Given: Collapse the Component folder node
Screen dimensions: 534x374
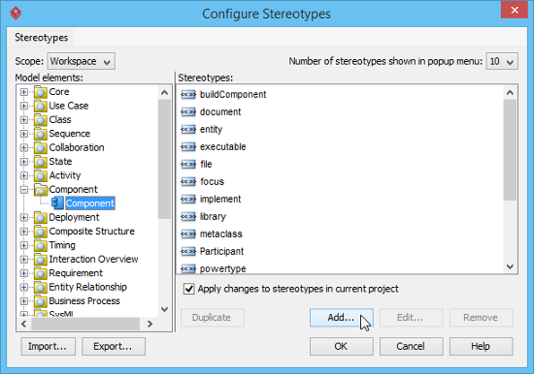Looking at the screenshot, I should pyautogui.click(x=24, y=189).
